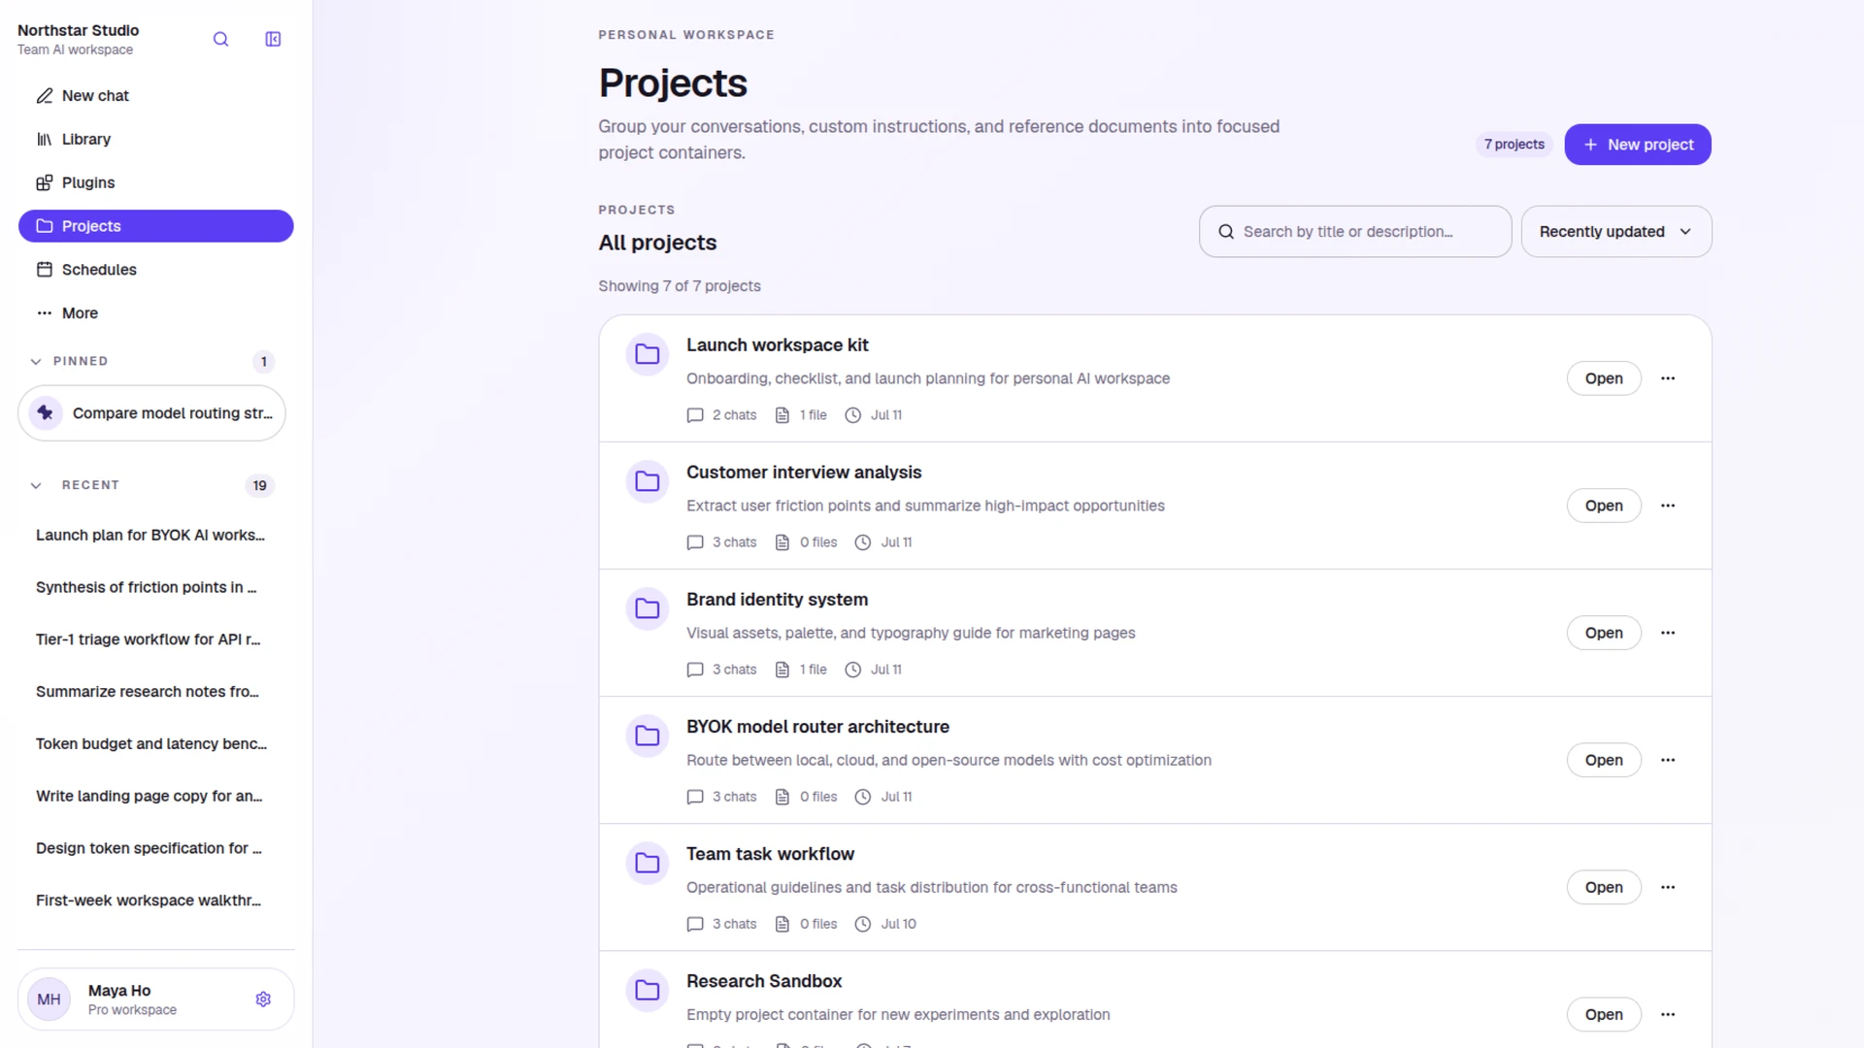Screen dimensions: 1864x1048
Task: Click the BYOK model router folder icon
Action: tap(648, 736)
